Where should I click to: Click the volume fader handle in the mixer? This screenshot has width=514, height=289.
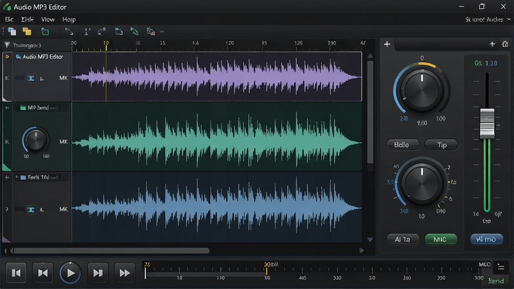[487, 123]
